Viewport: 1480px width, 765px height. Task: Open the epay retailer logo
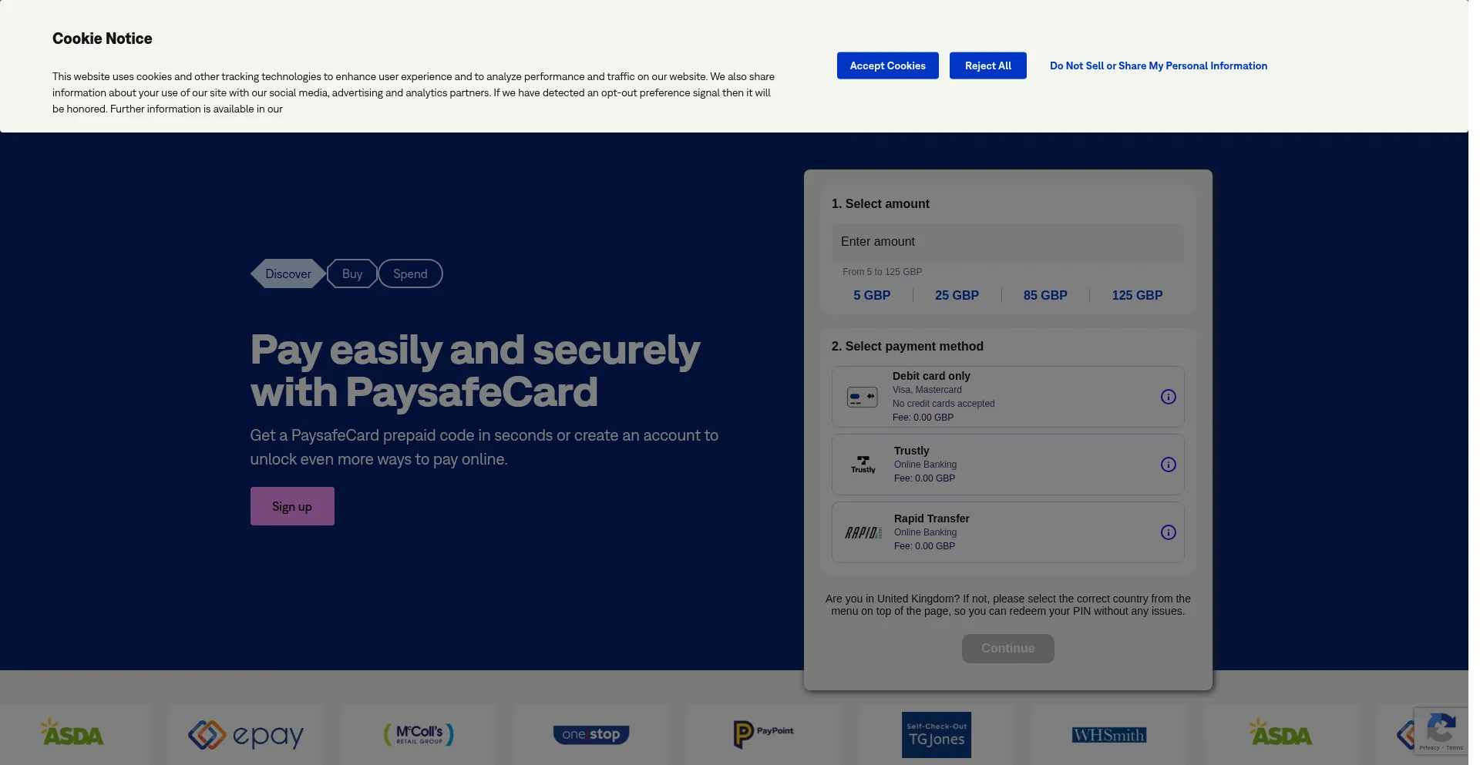246,735
